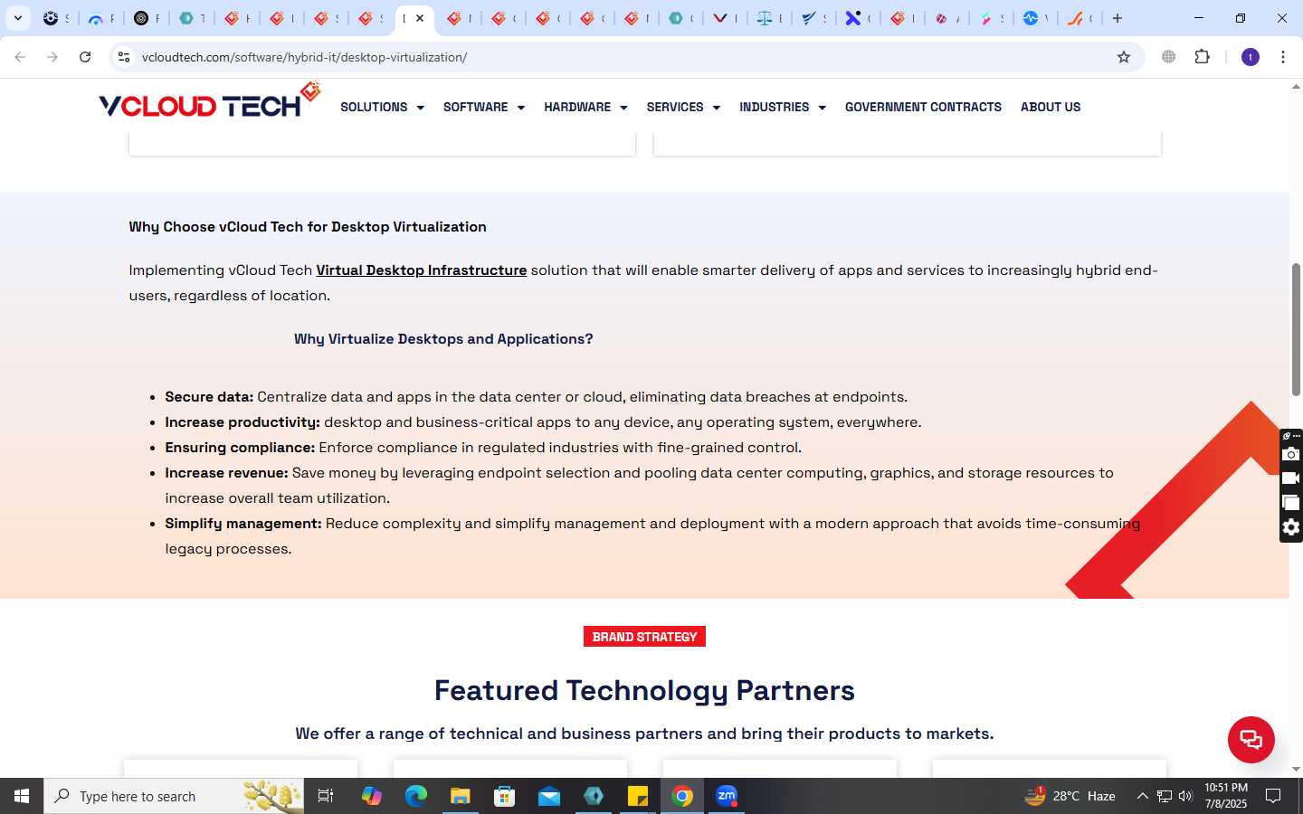
Task: Open the gallery icon in side widget
Action: coord(1291,503)
